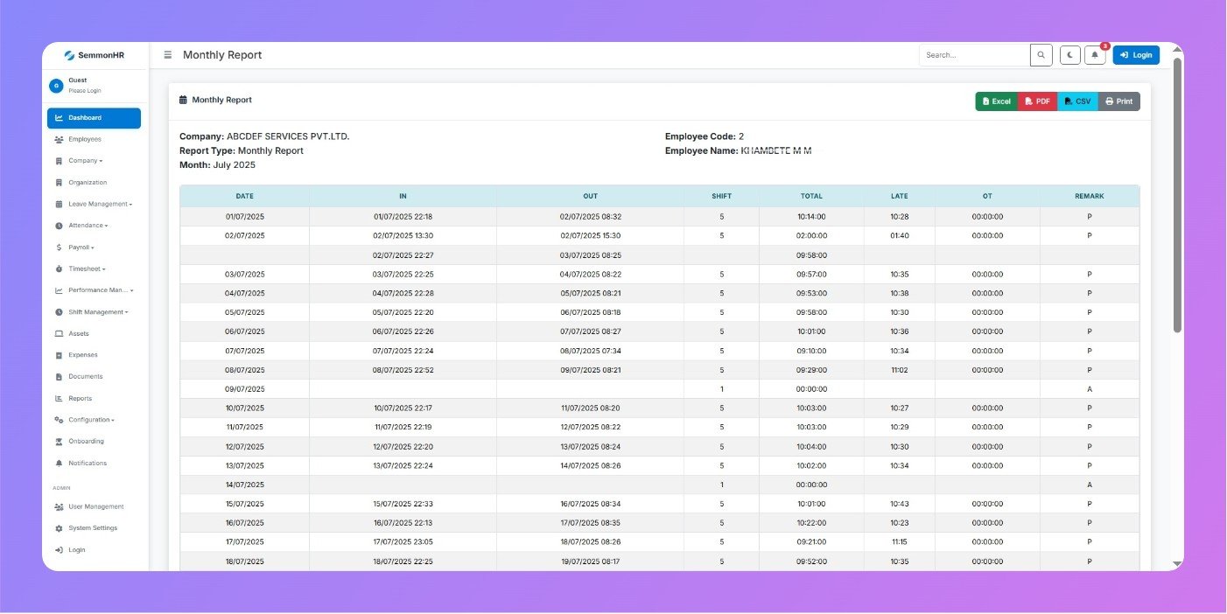Click the Login button
Viewport: 1227px width, 614px height.
pos(1135,54)
